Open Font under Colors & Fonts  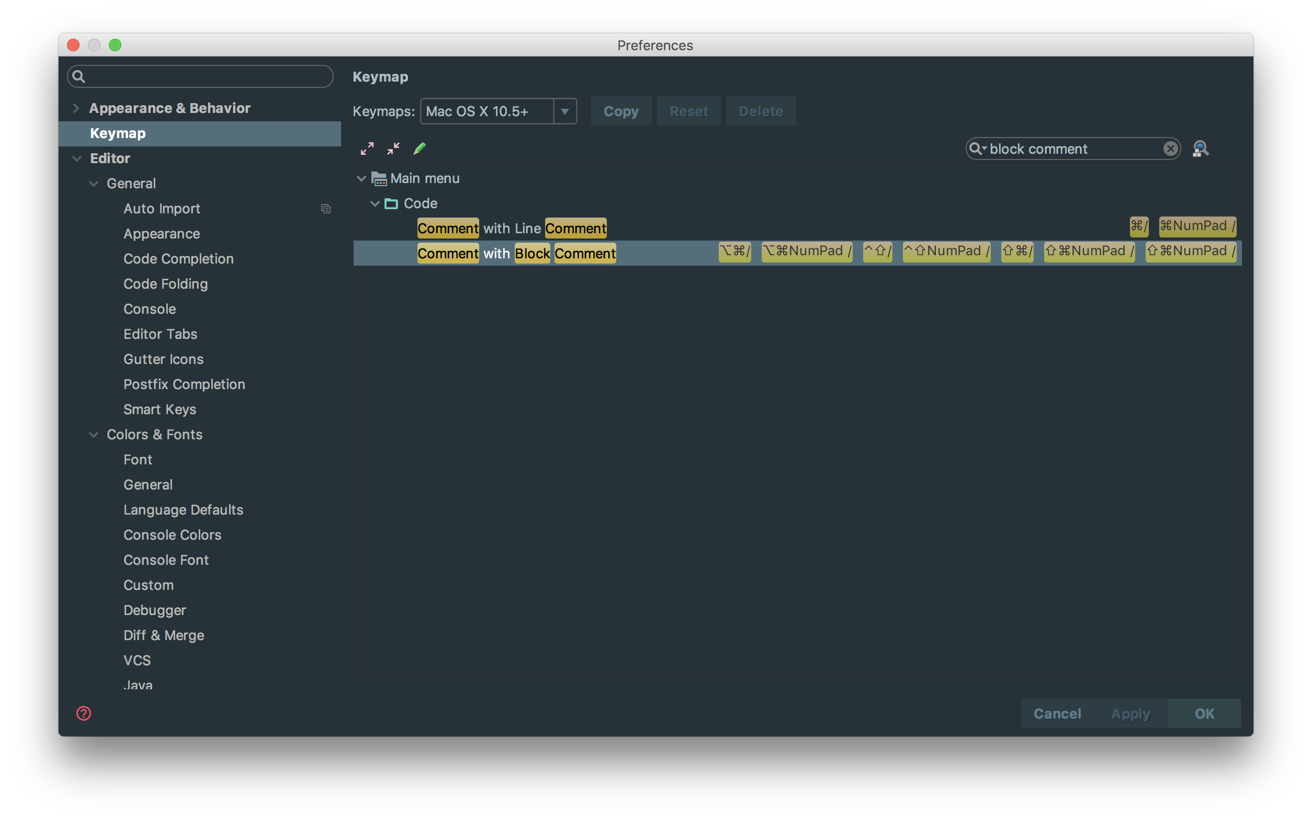[138, 459]
